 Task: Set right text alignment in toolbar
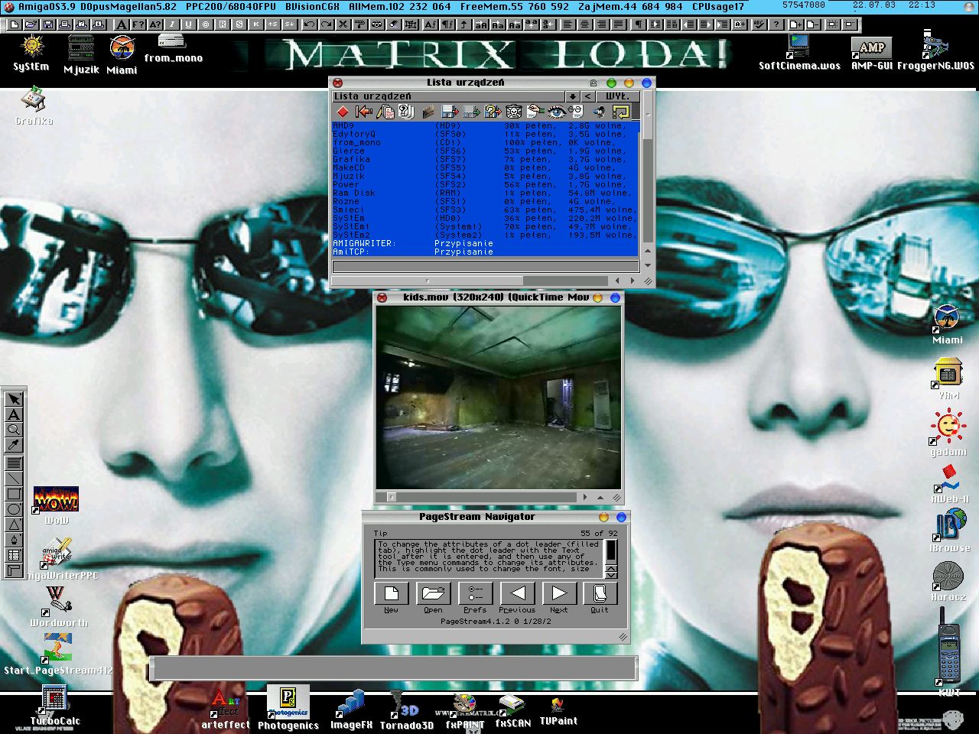(602, 24)
